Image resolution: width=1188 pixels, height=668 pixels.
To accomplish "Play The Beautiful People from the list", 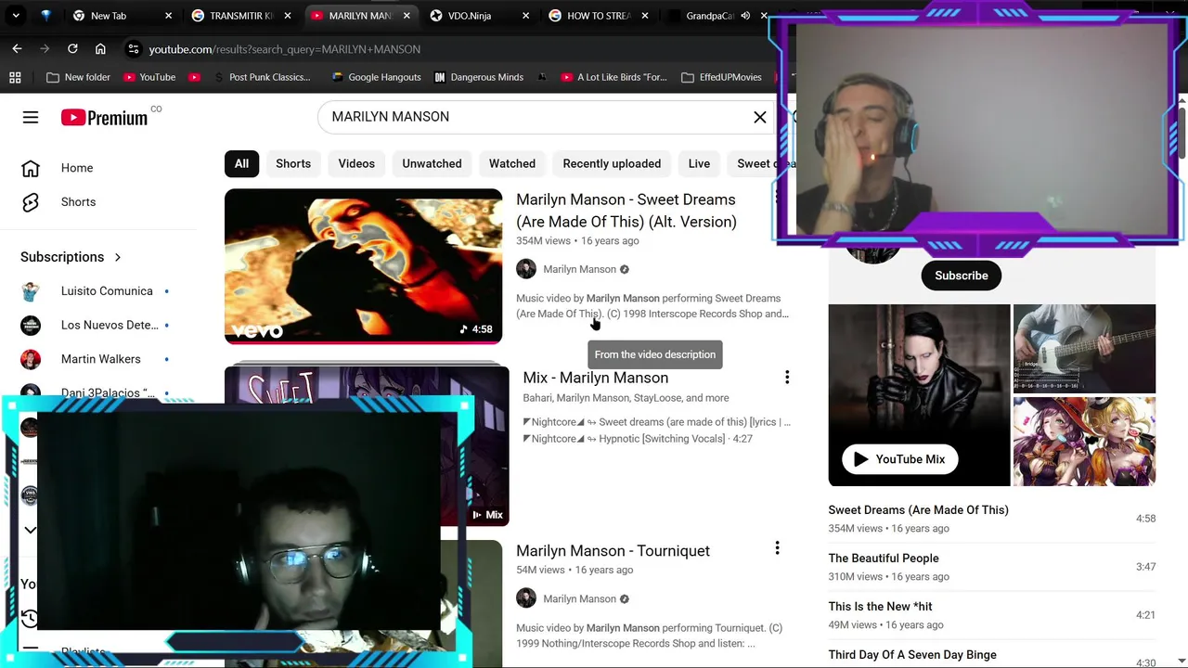I will tap(991, 567).
